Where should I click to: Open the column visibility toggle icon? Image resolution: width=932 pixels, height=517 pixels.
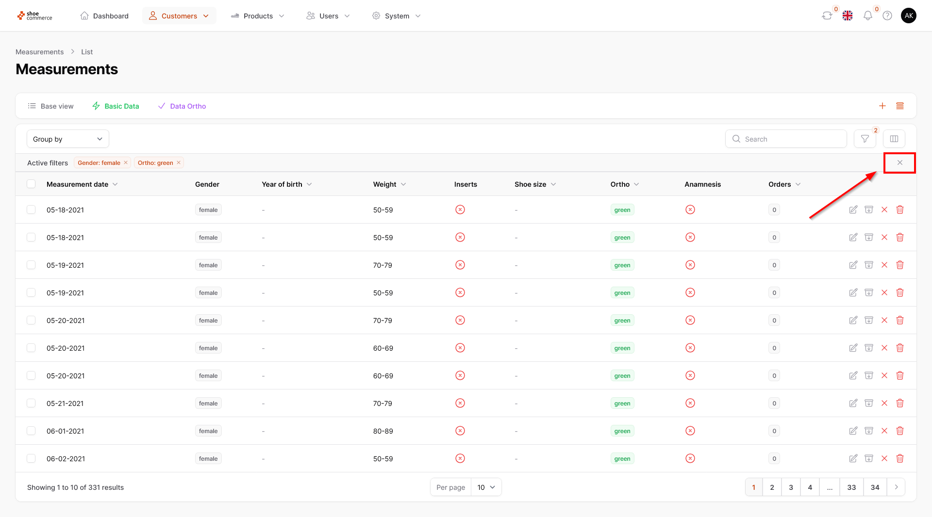click(894, 139)
